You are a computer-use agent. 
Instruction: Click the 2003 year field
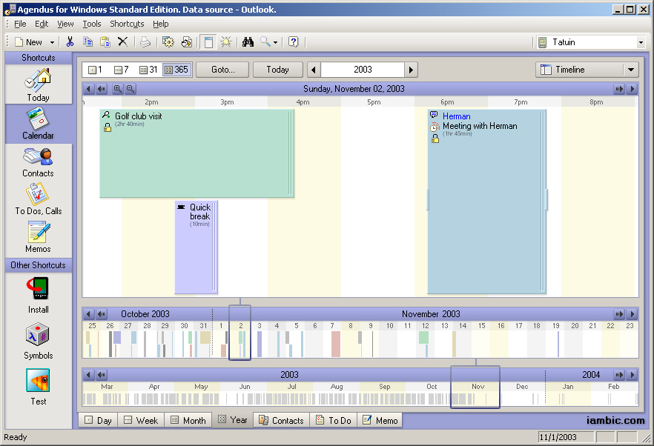click(x=363, y=70)
